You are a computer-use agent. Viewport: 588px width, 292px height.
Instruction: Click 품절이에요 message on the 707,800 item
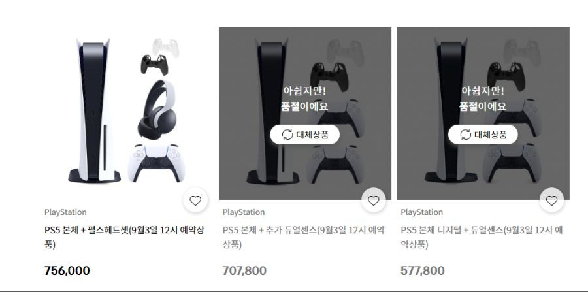click(x=304, y=106)
